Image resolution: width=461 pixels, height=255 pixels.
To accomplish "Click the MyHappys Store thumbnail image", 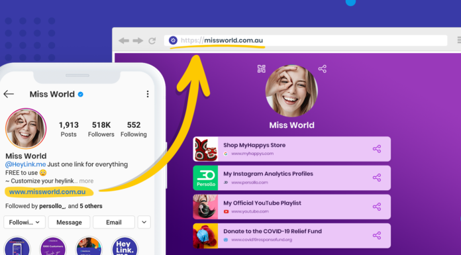I will coord(205,149).
